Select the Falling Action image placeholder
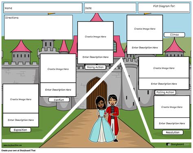193x153 pixels. [x=164, y=68]
